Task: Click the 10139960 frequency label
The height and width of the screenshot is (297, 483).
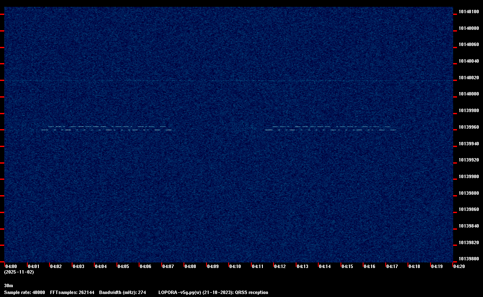Action: pos(469,127)
